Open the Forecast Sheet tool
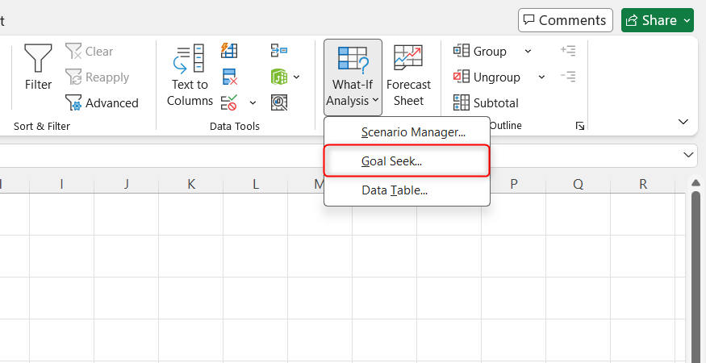706x363 pixels. coord(408,75)
